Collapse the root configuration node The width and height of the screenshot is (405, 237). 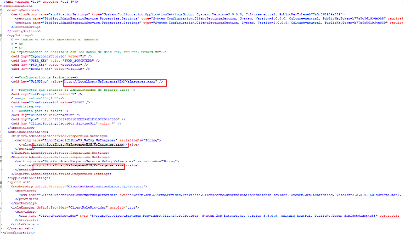(x=2, y=6)
